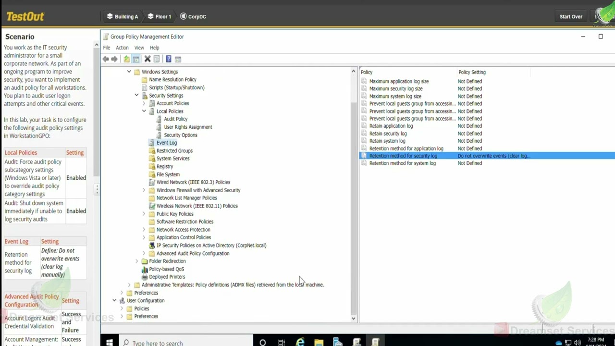This screenshot has width=615, height=346.
Task: Select Name Resolution Policy in the tree
Action: point(172,80)
